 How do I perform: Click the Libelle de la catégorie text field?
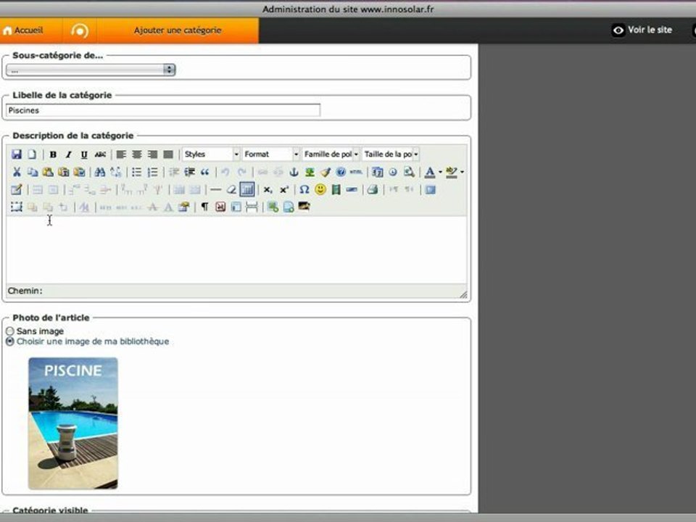(x=163, y=110)
